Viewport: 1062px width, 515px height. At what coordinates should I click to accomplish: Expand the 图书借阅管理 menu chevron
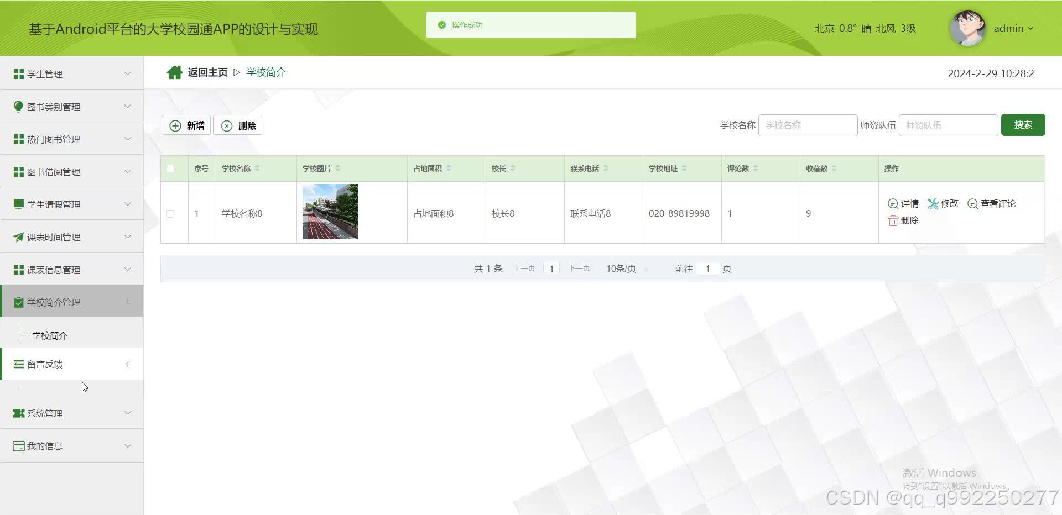[x=128, y=171]
